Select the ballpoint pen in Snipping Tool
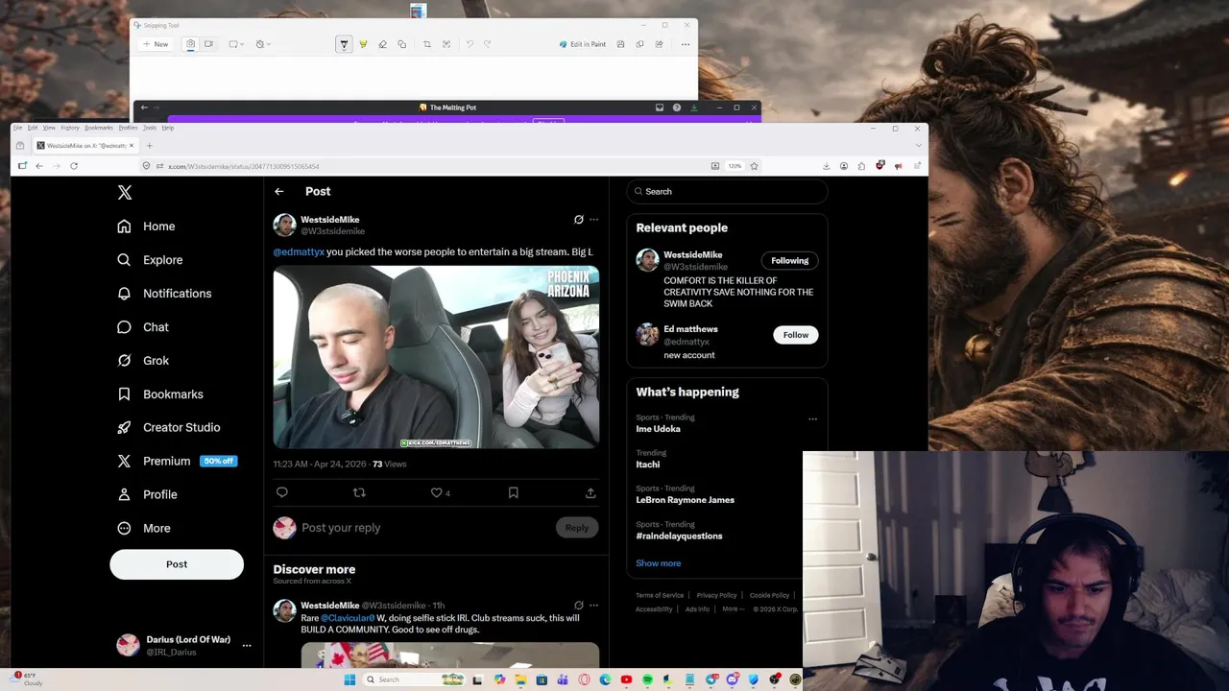This screenshot has height=691, width=1229. [344, 44]
